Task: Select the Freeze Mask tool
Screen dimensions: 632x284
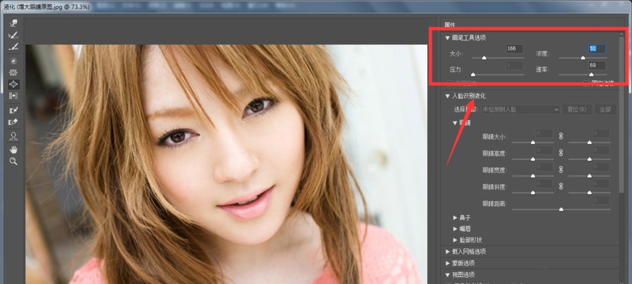Action: (x=13, y=110)
